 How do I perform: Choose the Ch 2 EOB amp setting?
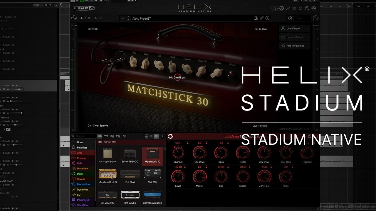click(93, 29)
